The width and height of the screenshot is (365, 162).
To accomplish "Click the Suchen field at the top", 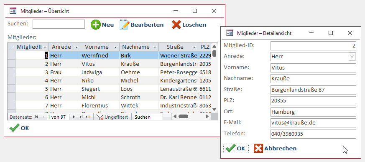I will coord(59,24).
